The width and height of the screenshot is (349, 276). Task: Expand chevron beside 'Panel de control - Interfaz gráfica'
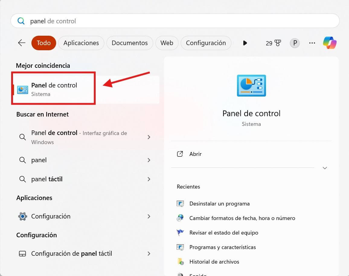149,137
